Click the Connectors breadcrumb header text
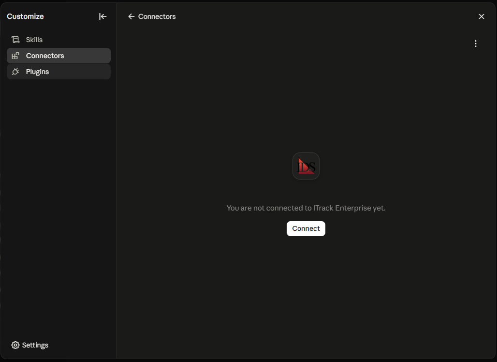 [x=157, y=16]
